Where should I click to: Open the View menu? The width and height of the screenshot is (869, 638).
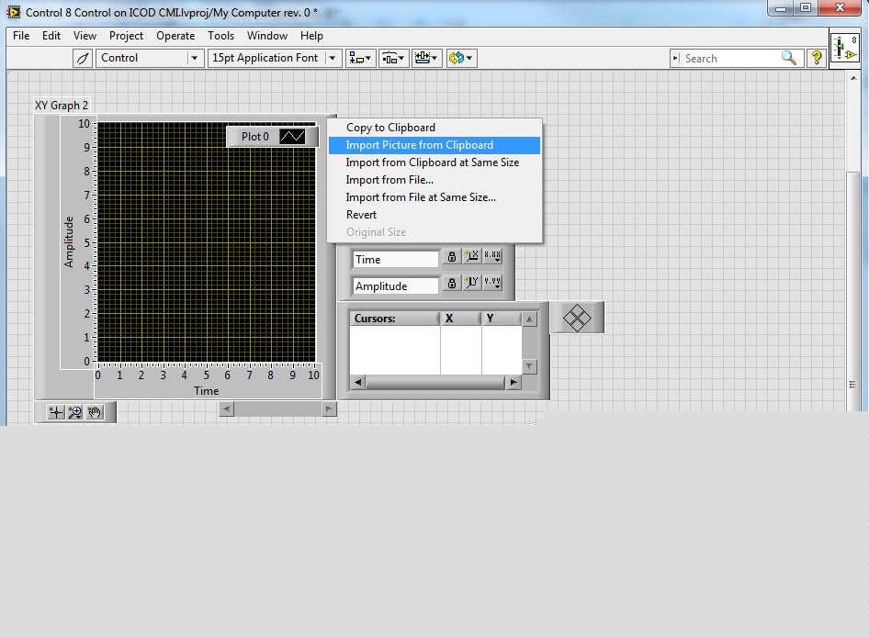point(85,36)
